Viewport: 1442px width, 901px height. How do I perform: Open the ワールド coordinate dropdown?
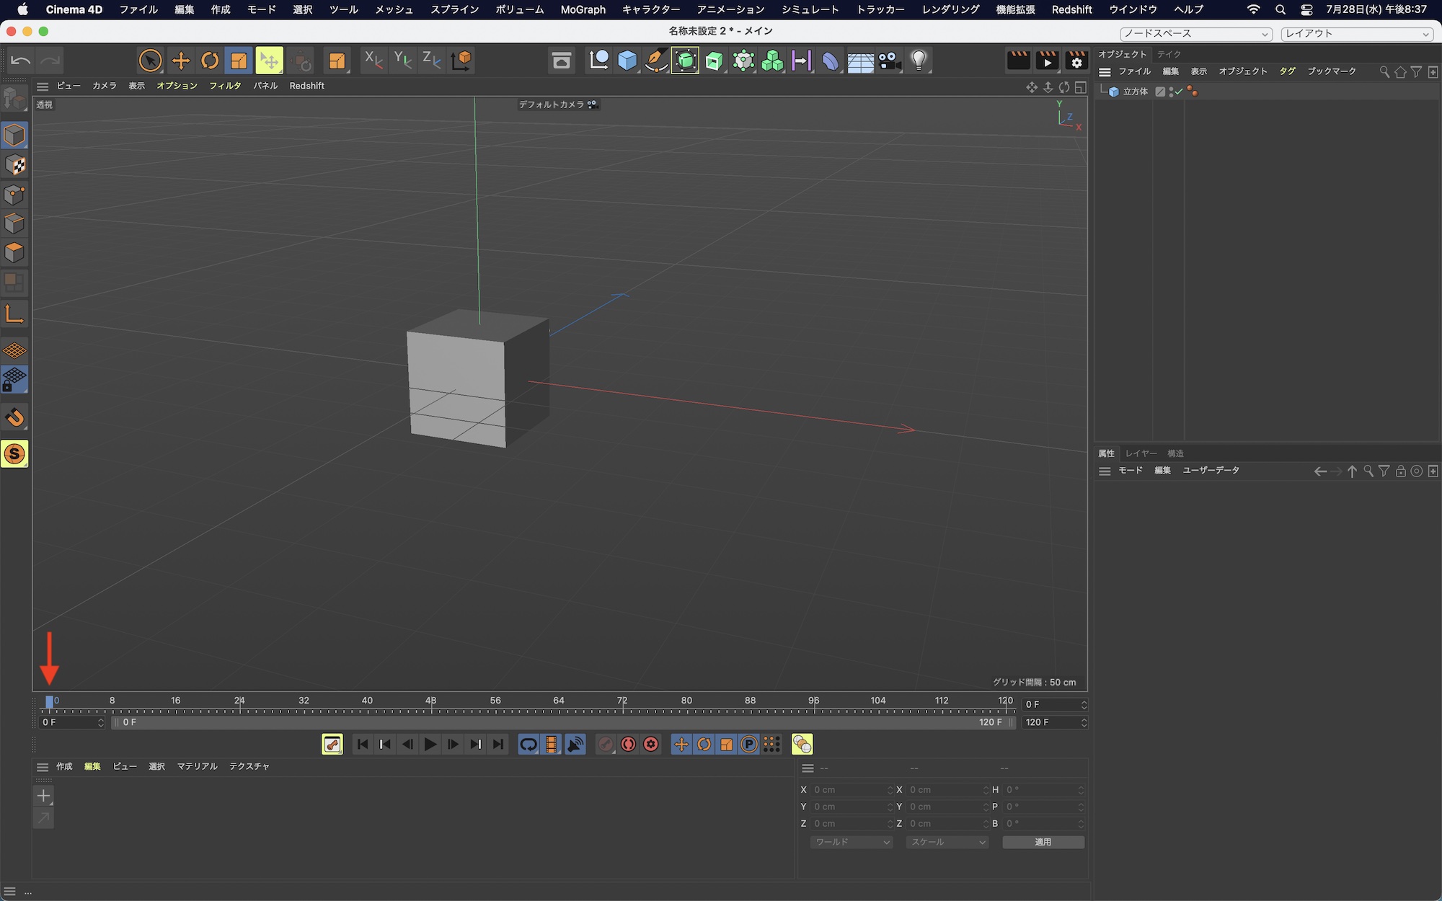click(x=852, y=842)
